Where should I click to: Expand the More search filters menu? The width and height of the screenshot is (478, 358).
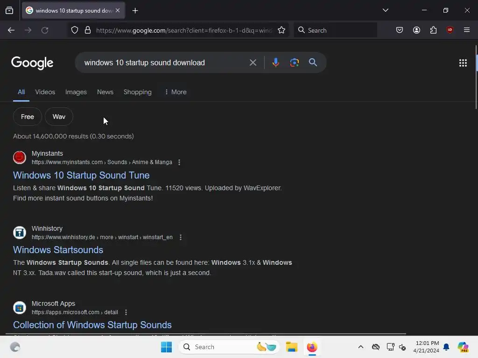coord(176,92)
